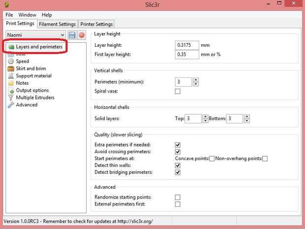Uncheck Detect thin walls
This screenshot has width=305, height=229.
click(x=178, y=165)
